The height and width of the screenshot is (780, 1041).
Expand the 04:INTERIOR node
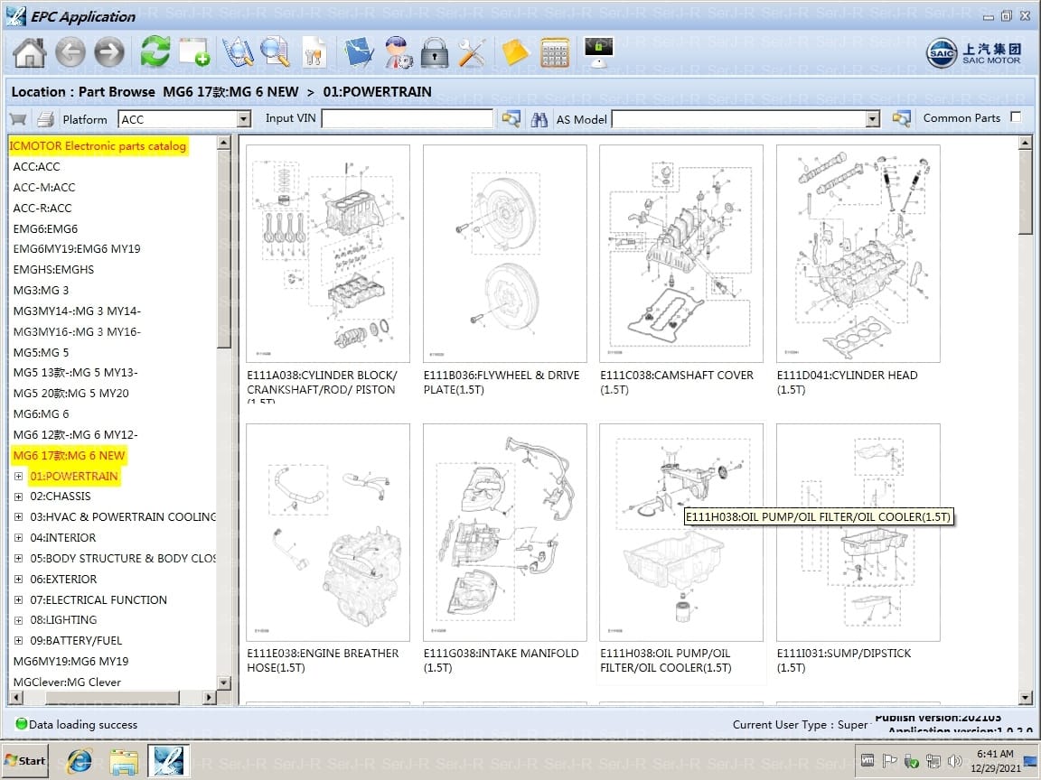coord(19,538)
